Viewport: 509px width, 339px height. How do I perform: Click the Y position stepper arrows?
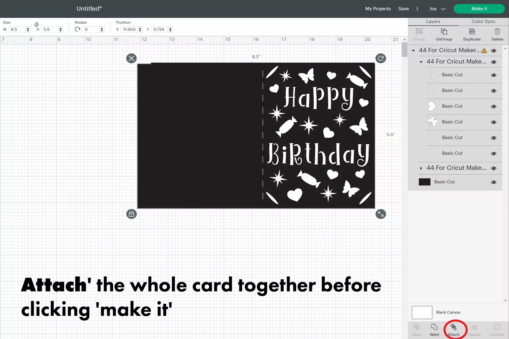click(x=170, y=29)
